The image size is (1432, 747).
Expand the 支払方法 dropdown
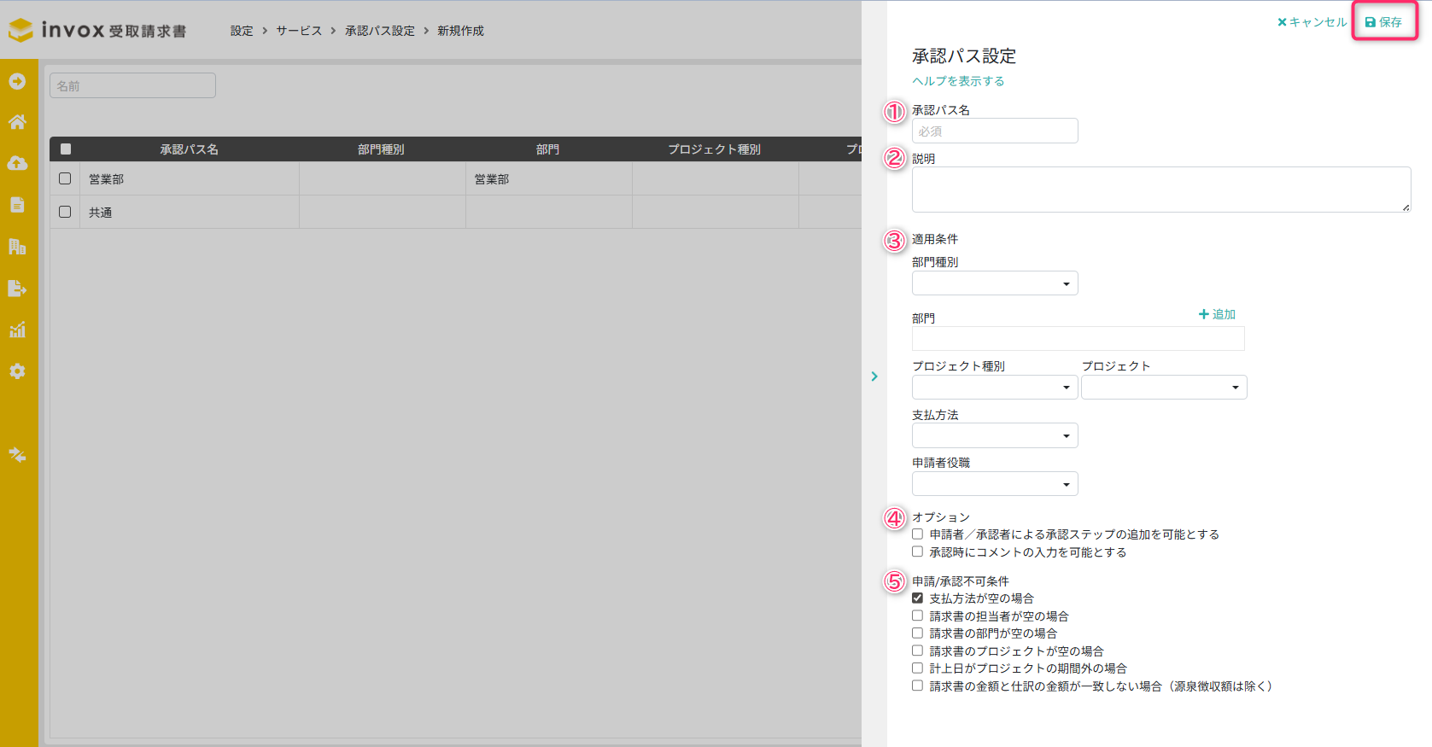tap(995, 435)
